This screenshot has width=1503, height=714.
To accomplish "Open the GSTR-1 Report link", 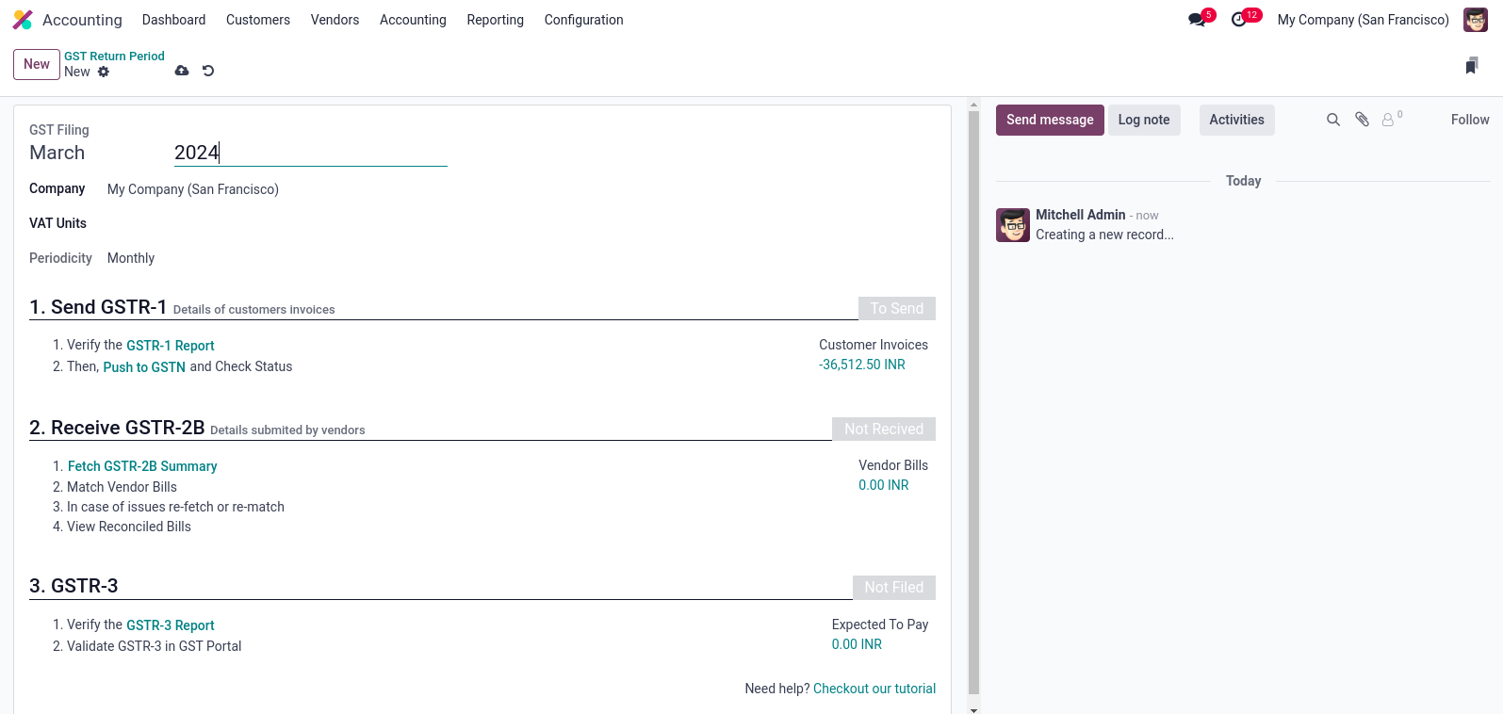I will [x=171, y=346].
